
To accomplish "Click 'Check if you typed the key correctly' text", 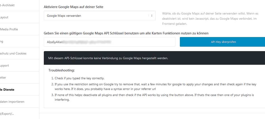I will tap(79, 78).
